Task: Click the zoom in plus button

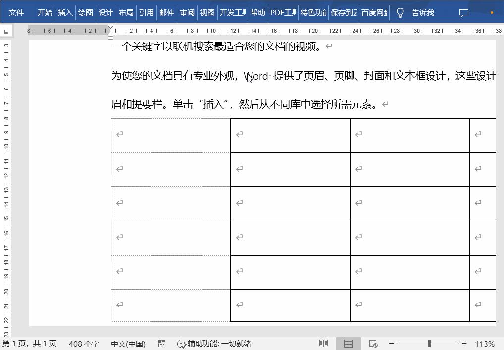Action: [464, 344]
